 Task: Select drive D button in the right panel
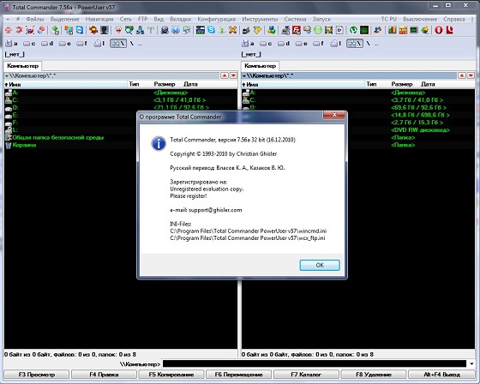[284, 44]
